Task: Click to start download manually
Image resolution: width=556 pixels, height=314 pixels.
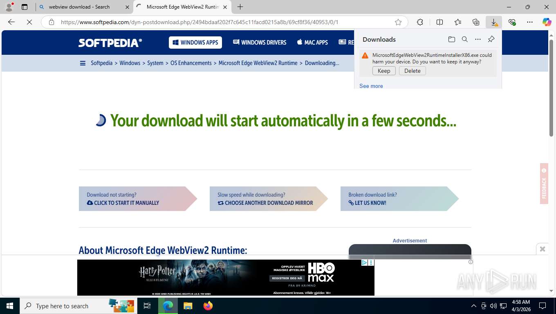Action: (x=138, y=199)
